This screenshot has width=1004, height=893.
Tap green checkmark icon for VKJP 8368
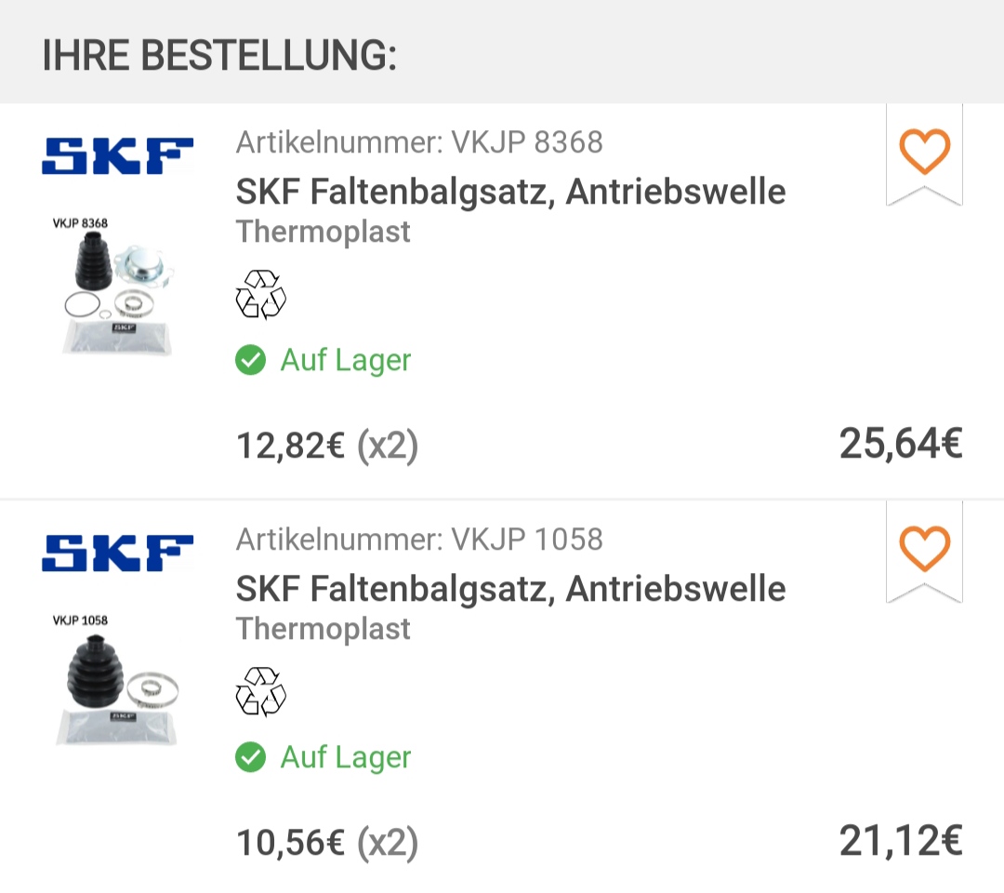(x=250, y=360)
